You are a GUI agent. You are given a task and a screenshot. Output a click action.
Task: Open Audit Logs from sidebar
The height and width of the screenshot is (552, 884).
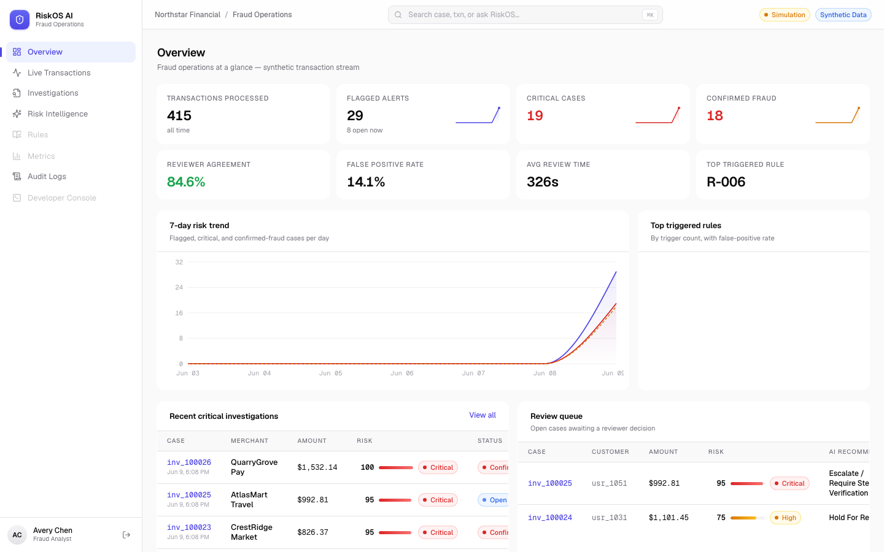click(71, 177)
